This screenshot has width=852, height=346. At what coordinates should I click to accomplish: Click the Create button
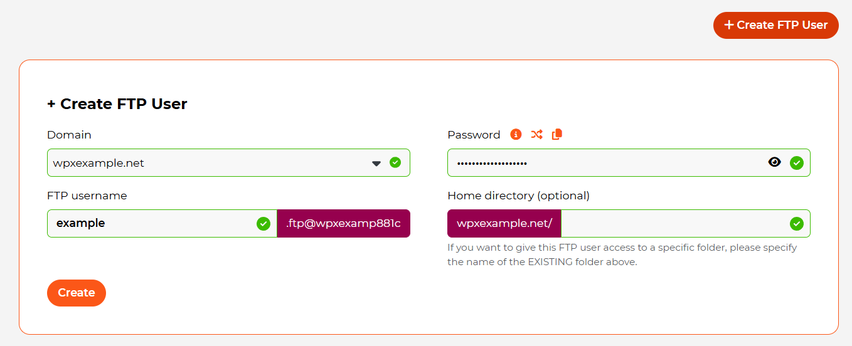(x=77, y=293)
